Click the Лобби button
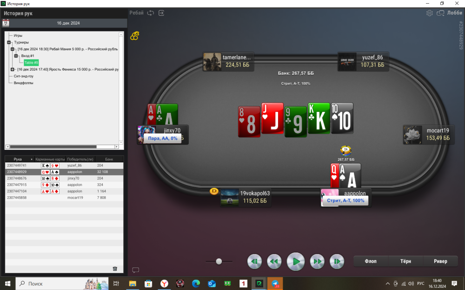 450,13
